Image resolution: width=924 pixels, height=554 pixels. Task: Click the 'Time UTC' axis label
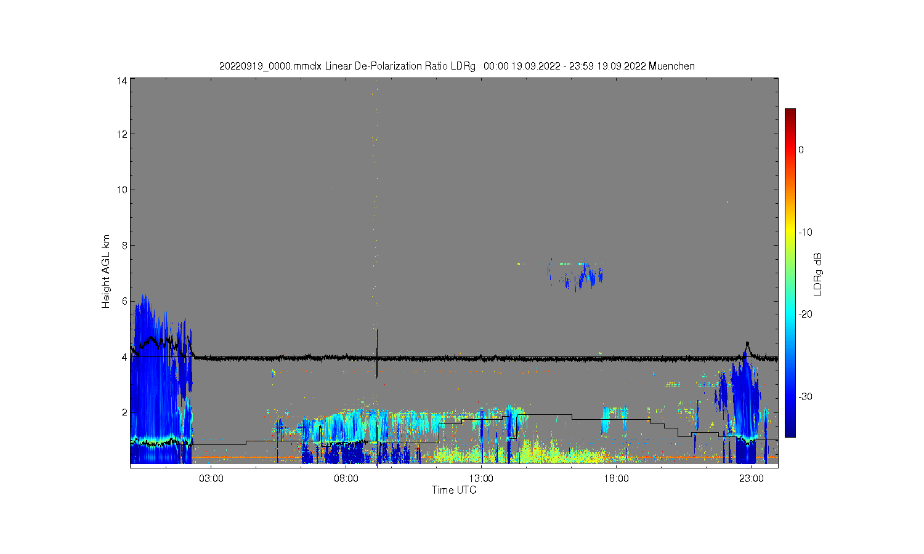tap(454, 490)
